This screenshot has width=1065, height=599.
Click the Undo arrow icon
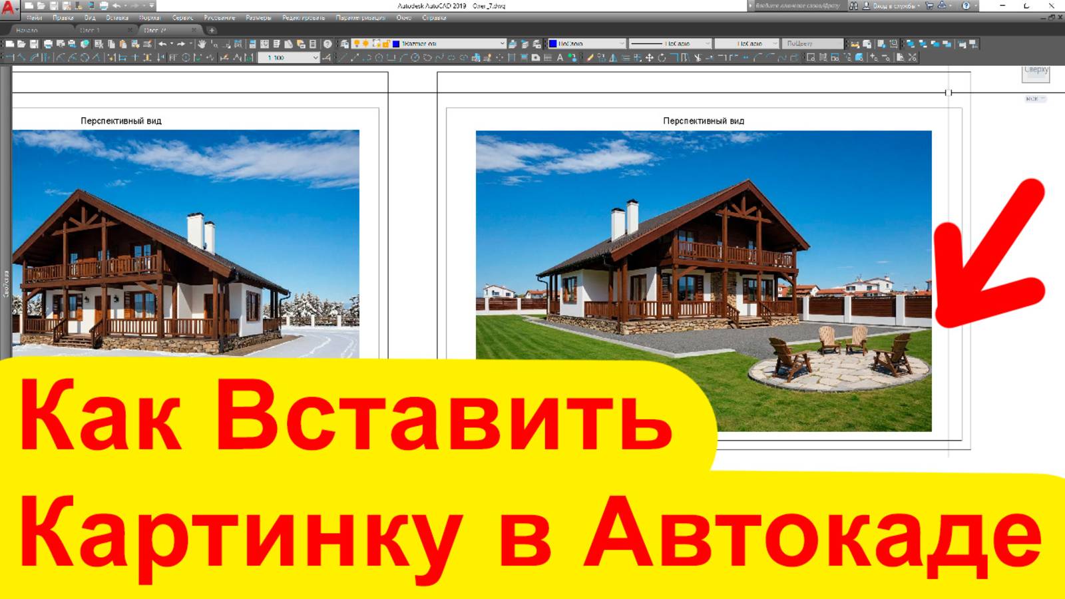pyautogui.click(x=163, y=45)
